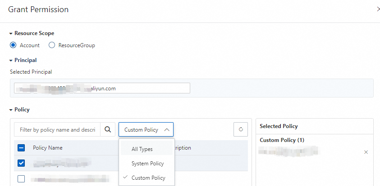This screenshot has height=186, width=380.
Task: Select the Account radio button
Action: tap(13, 45)
